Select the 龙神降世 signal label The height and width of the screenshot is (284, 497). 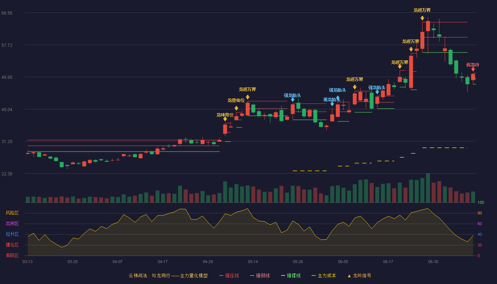pyautogui.click(x=225, y=115)
